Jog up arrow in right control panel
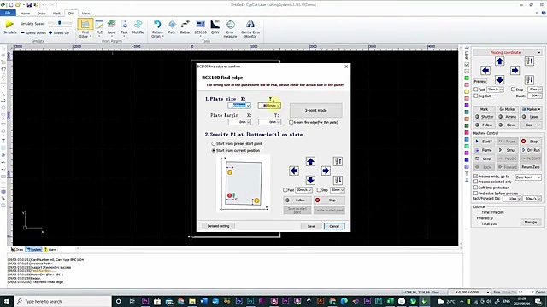The height and width of the screenshot is (307, 547). click(499, 61)
